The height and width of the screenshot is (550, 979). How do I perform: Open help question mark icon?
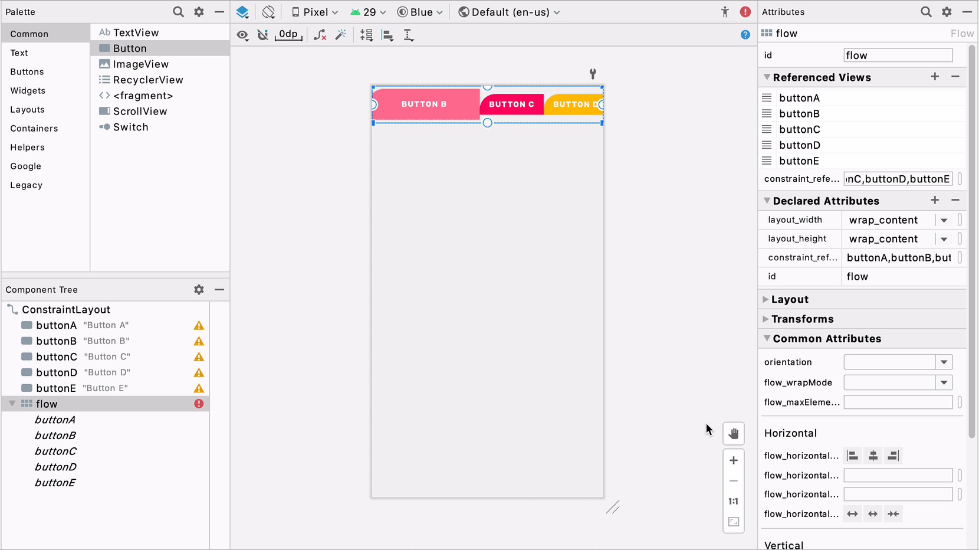(745, 35)
